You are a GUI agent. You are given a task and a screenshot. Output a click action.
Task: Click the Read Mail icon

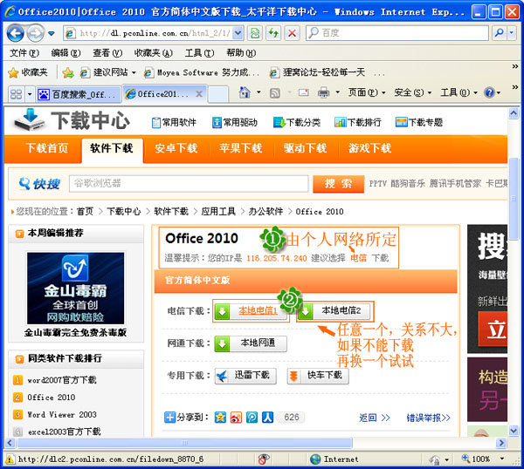point(303,92)
